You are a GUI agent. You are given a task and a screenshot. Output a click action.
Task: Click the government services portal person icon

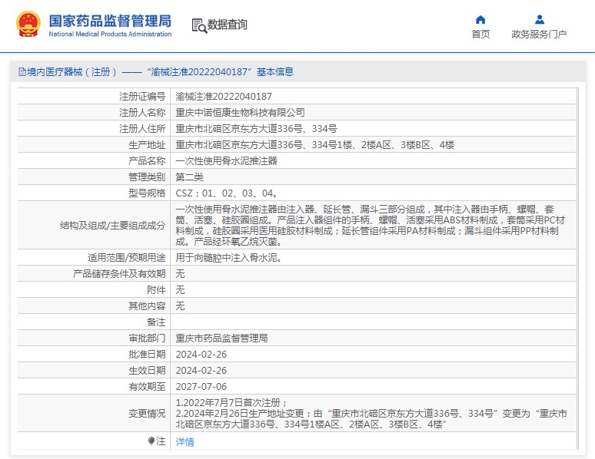(x=539, y=20)
